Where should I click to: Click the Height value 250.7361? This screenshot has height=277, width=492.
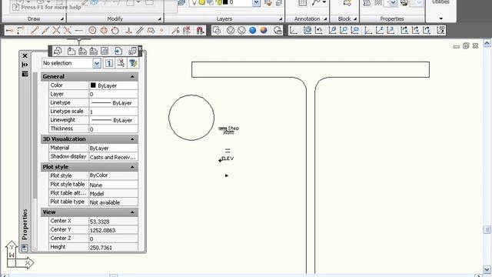coord(114,247)
